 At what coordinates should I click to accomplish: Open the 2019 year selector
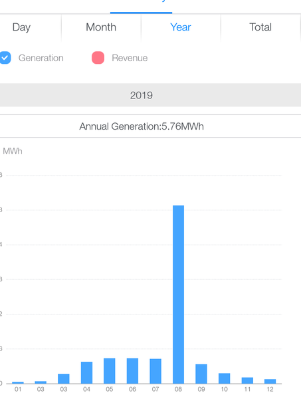coord(150,95)
